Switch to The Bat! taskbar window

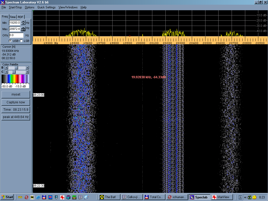[109, 197]
